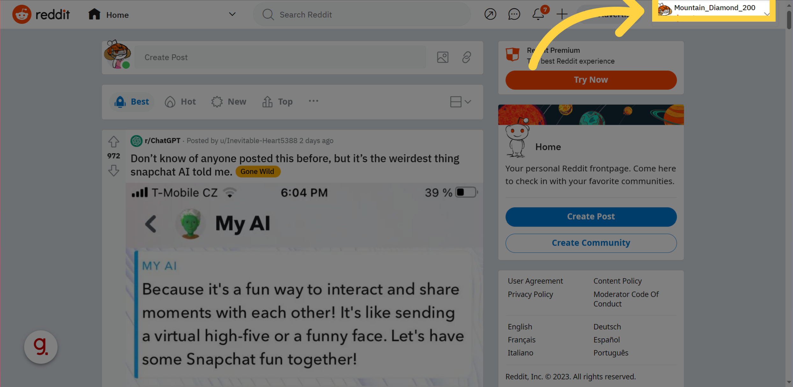Click the Create Community link

click(x=591, y=243)
